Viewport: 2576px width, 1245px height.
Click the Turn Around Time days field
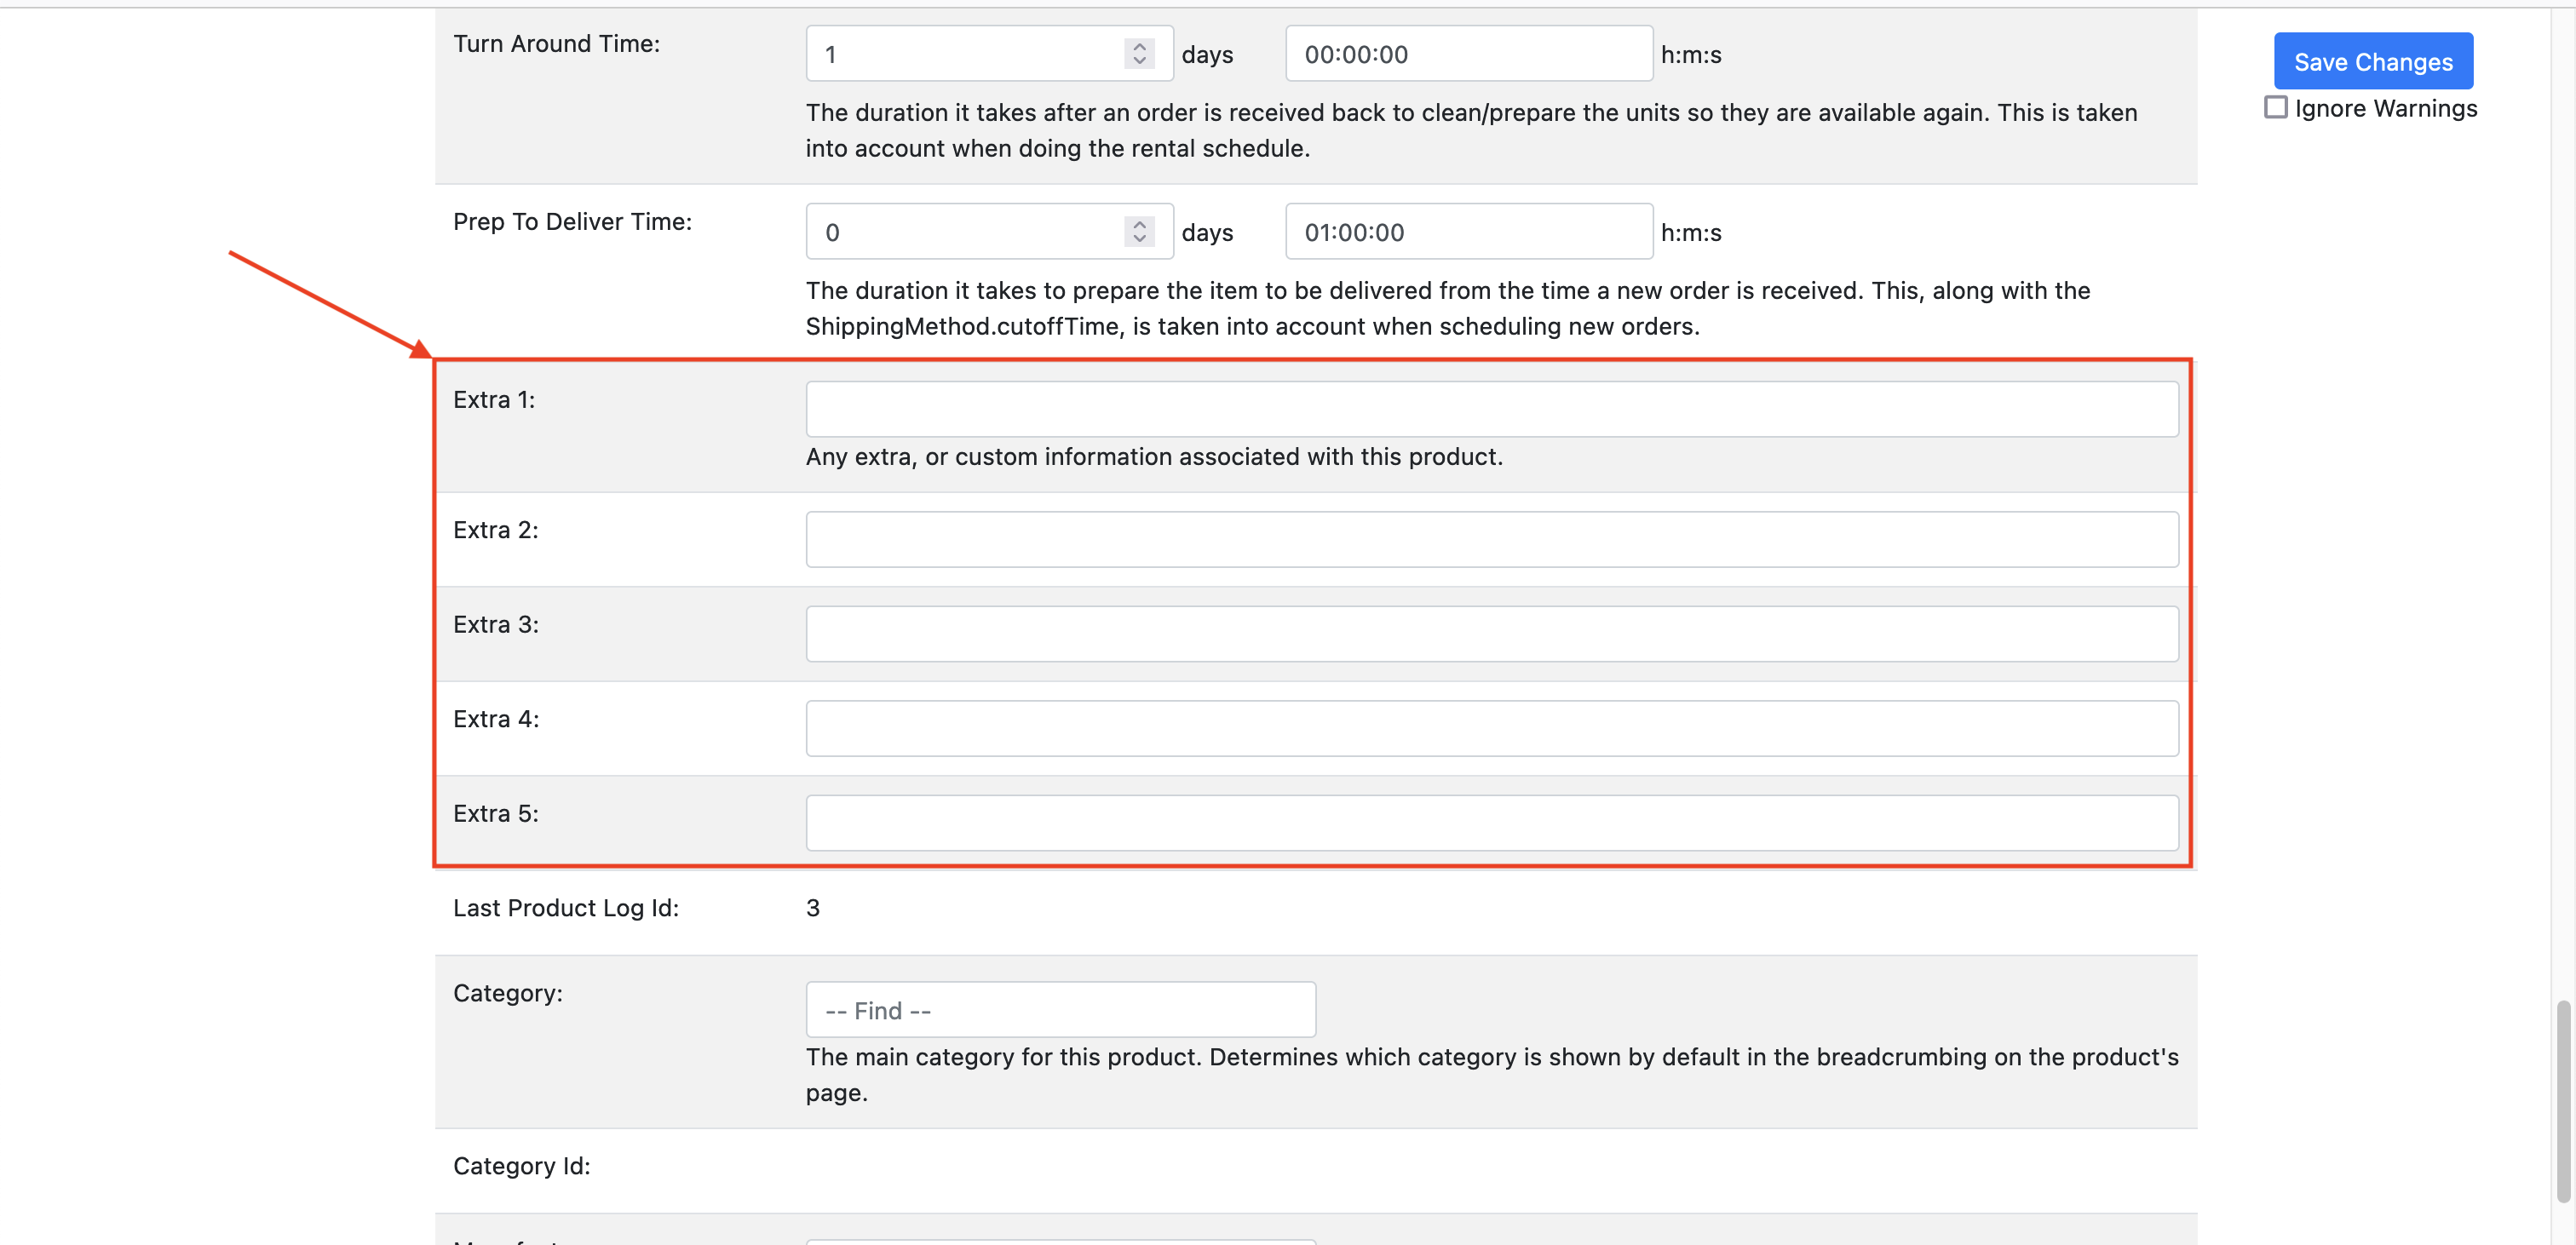click(x=989, y=54)
